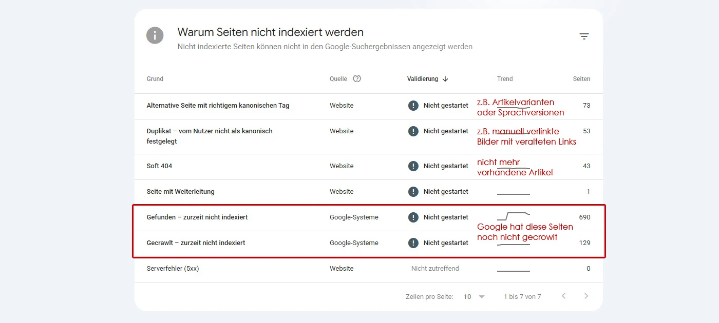
Task: Click the gray info icon beside the title
Action: (155, 35)
